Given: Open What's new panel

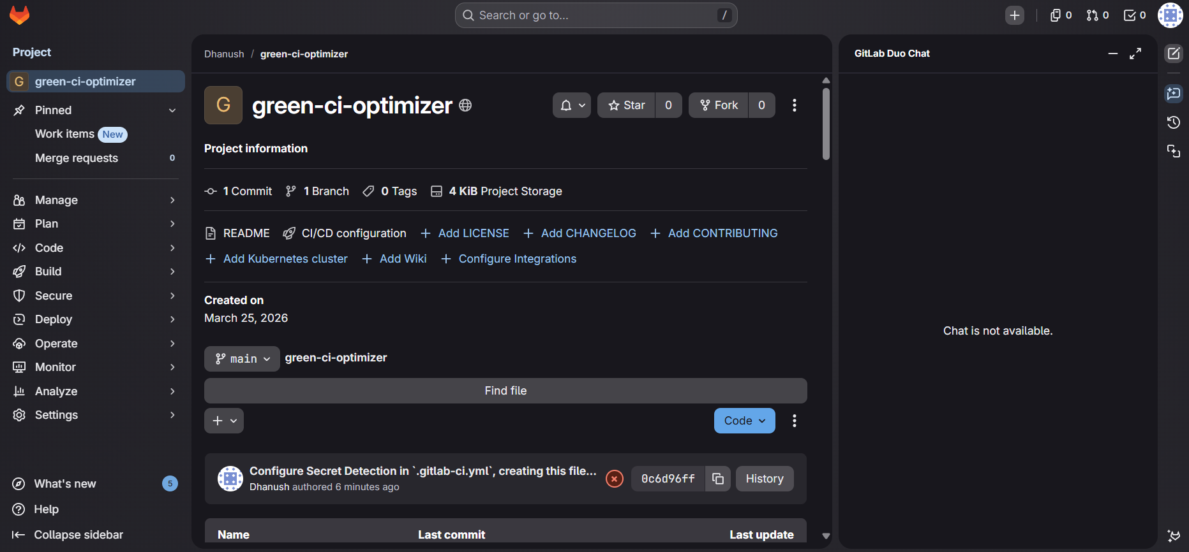Looking at the screenshot, I should (x=94, y=484).
